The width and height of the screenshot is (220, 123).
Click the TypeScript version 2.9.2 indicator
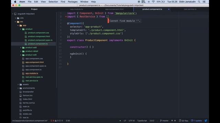click(x=152, y=121)
